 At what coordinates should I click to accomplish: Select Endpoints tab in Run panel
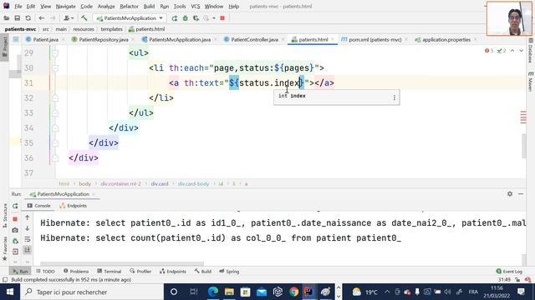(x=73, y=206)
